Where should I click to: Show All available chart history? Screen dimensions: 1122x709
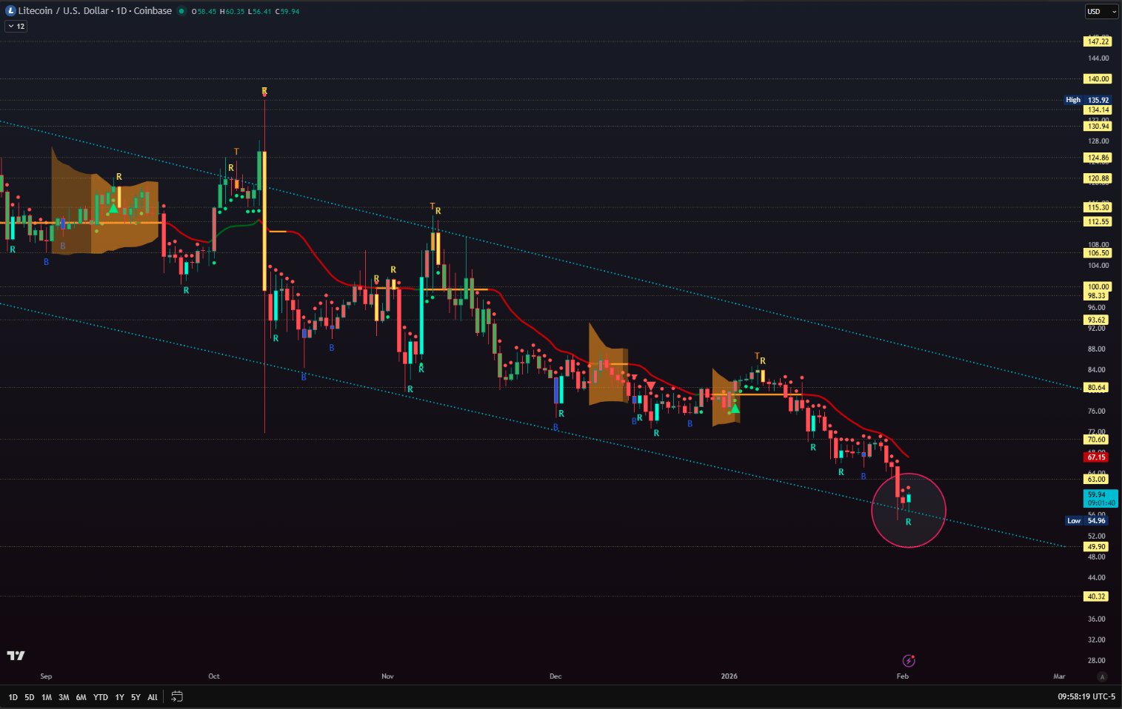153,697
